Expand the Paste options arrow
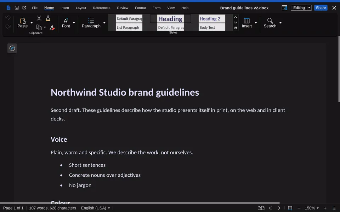The width and height of the screenshot is (340, 212). [32, 23]
